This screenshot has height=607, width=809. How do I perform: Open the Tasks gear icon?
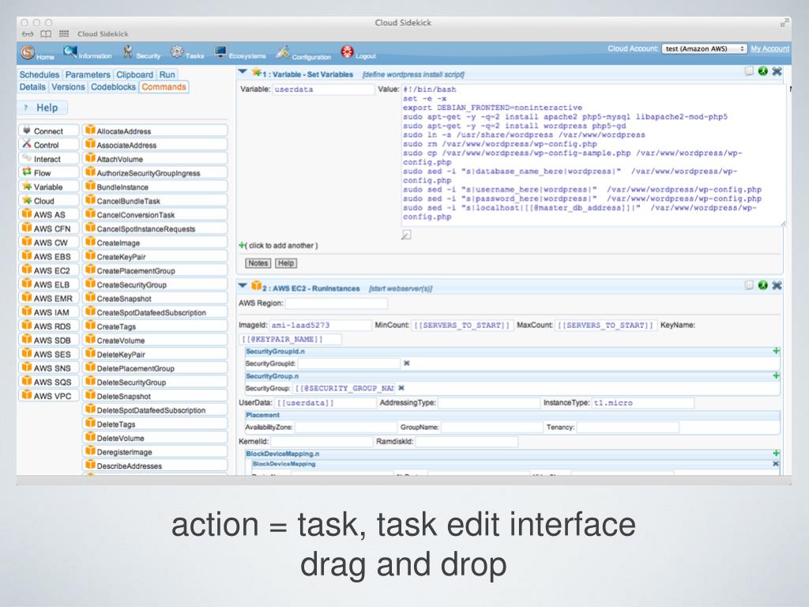[177, 51]
